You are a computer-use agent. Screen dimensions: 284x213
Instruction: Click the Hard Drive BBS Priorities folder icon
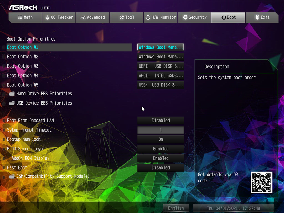[x=12, y=94]
